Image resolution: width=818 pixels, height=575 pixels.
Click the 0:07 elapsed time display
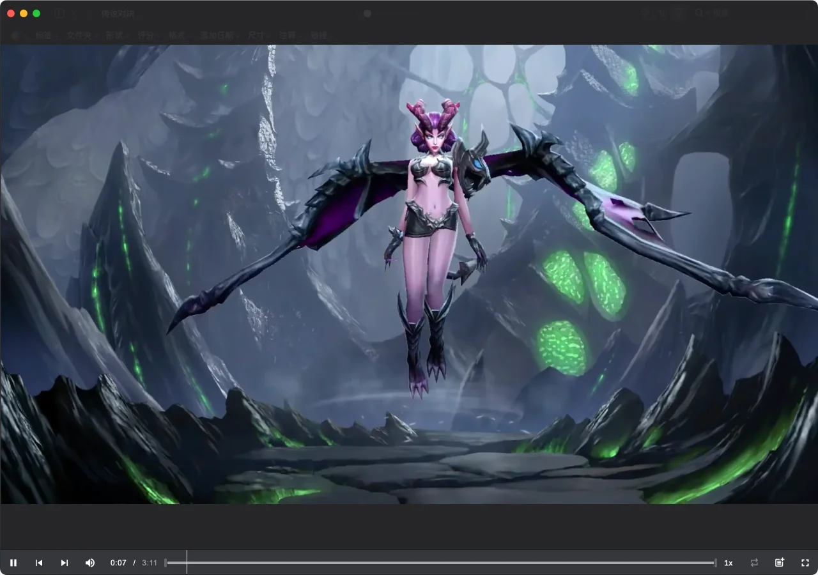pyautogui.click(x=118, y=563)
